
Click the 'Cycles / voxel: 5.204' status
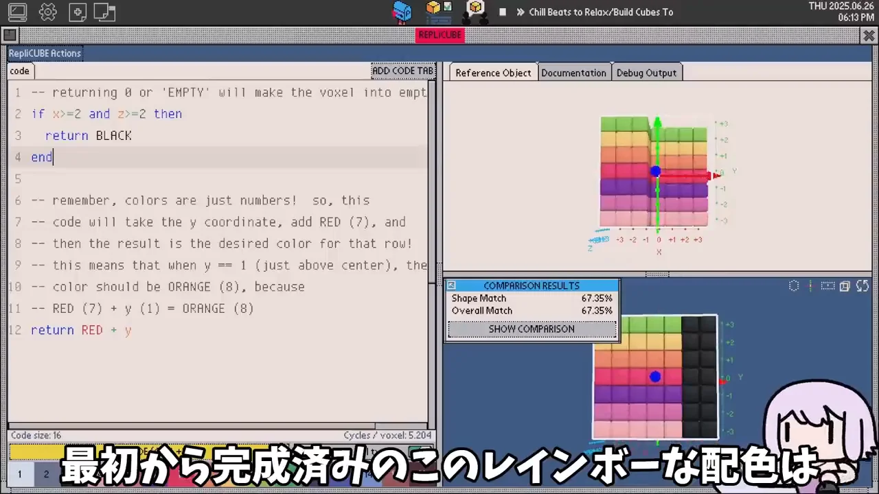click(x=387, y=436)
